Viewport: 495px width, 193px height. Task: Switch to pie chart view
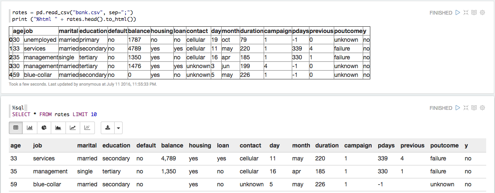(44, 127)
